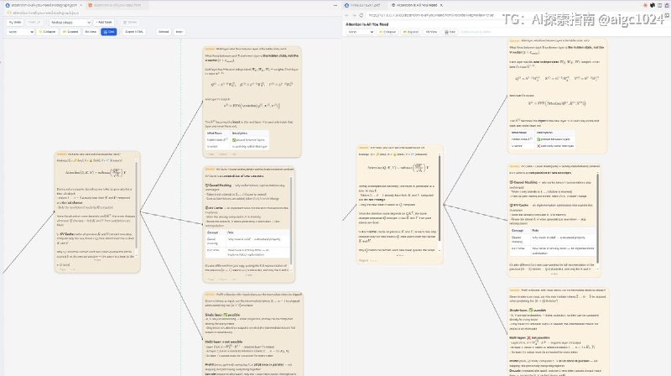Close the Attention Is All You Need browser tab
Image resolution: width=671 pixels, height=376 pixels.
[x=441, y=5]
